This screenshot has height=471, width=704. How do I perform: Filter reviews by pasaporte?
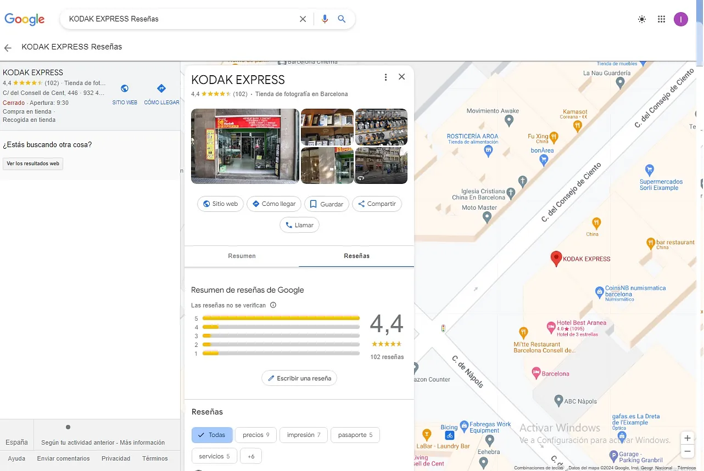(355, 435)
